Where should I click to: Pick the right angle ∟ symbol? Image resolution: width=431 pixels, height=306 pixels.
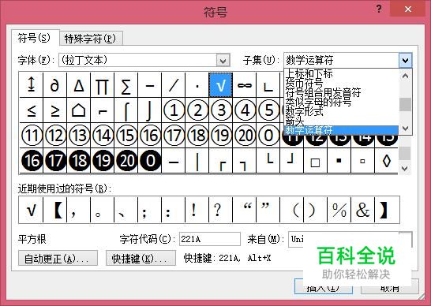pyautogui.click(x=268, y=85)
